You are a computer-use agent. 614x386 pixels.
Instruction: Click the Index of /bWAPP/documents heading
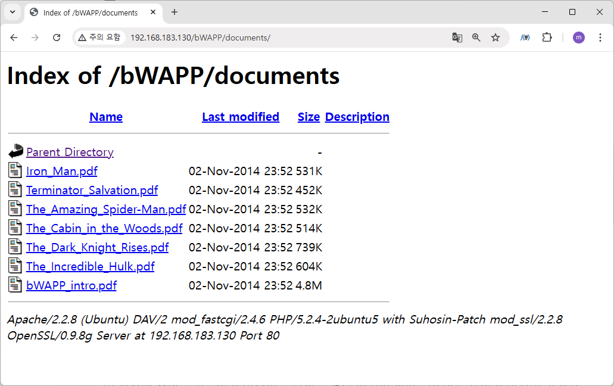pos(173,75)
